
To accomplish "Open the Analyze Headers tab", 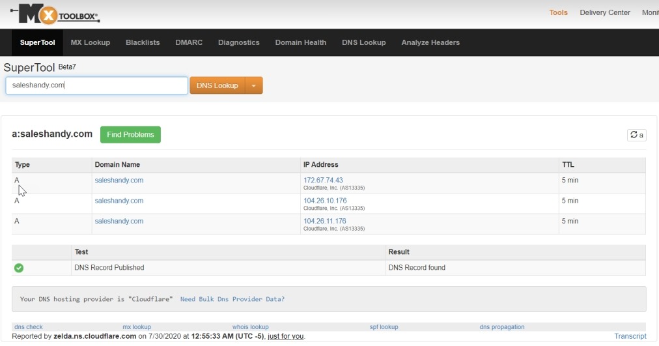I will [430, 42].
